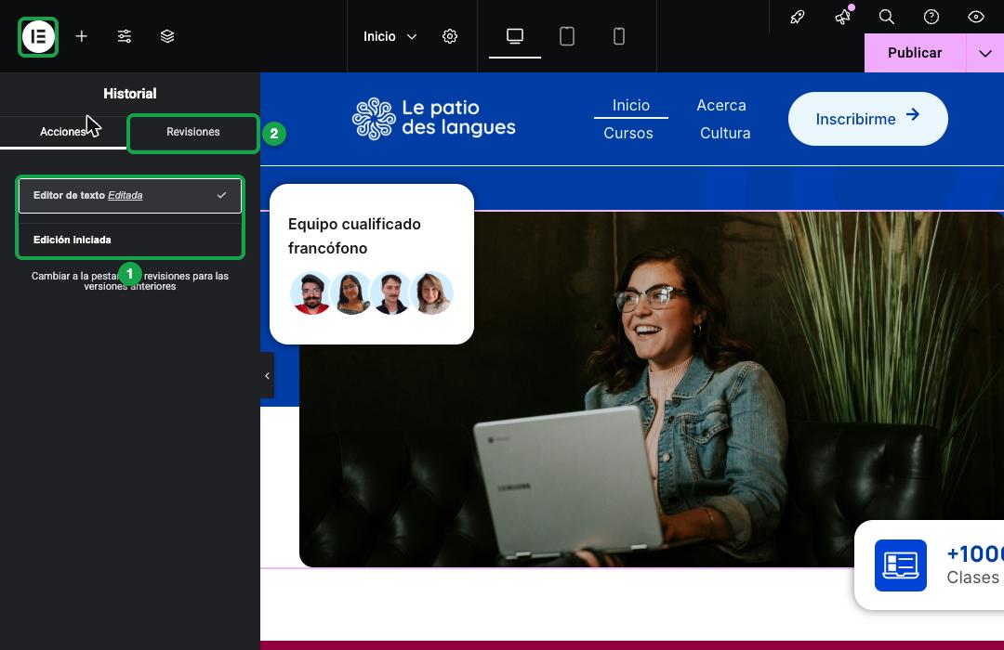This screenshot has width=1004, height=650.
Task: Go to the Acerca nav link
Action: (x=721, y=105)
